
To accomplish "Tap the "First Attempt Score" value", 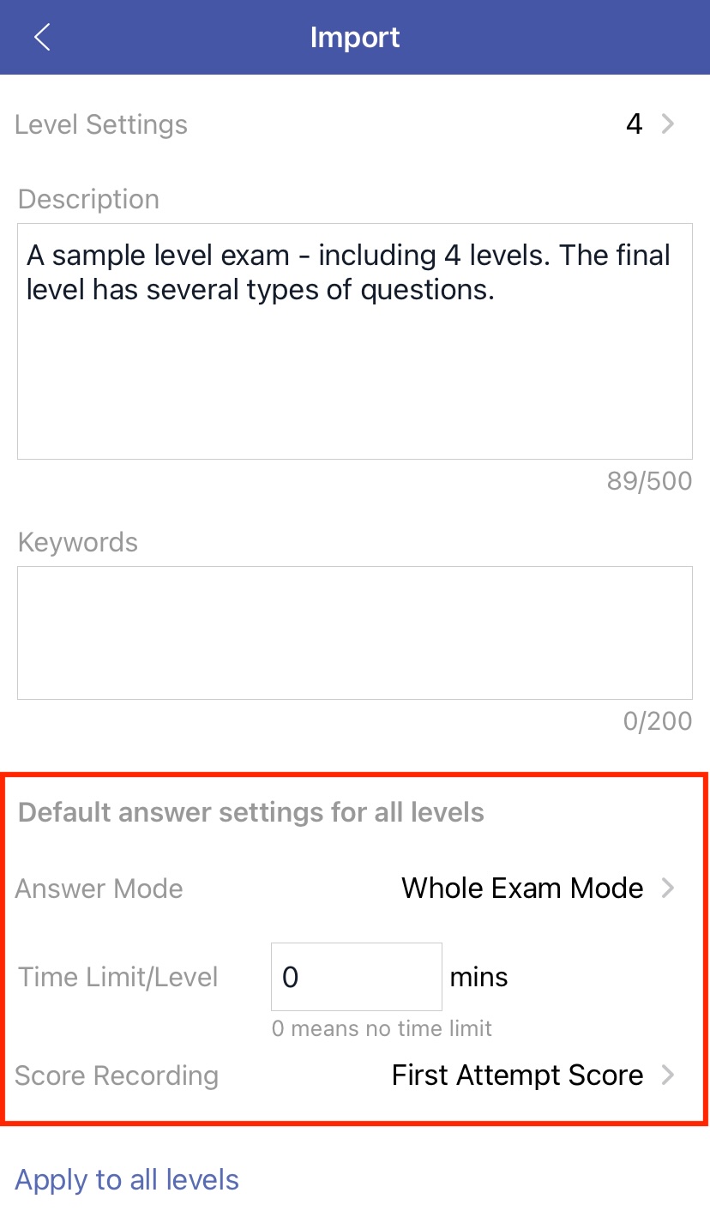I will [x=517, y=1075].
